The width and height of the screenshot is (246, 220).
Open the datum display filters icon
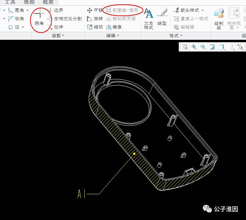coord(240,47)
